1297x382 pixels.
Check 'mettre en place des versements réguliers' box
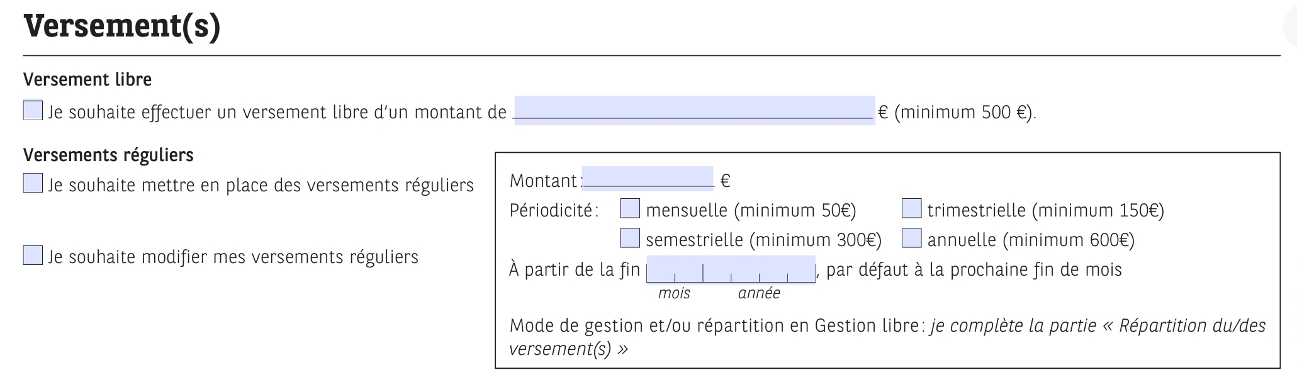33,184
